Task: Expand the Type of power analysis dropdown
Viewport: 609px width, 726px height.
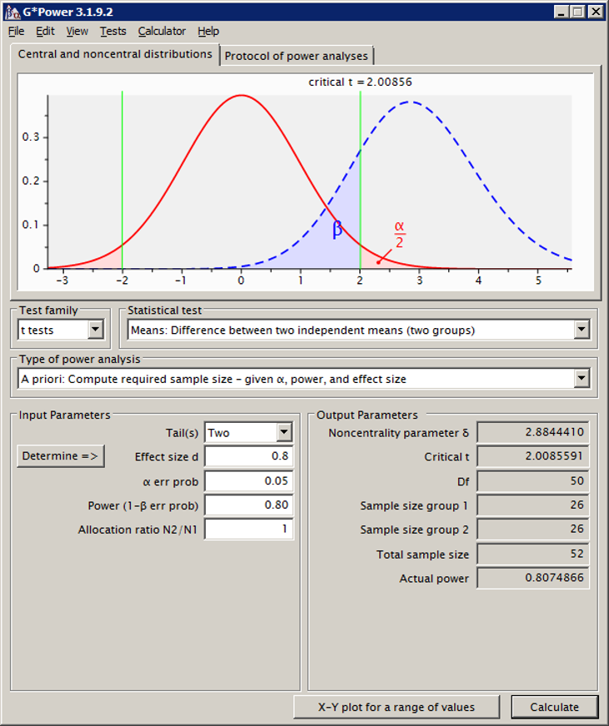Action: [x=582, y=379]
